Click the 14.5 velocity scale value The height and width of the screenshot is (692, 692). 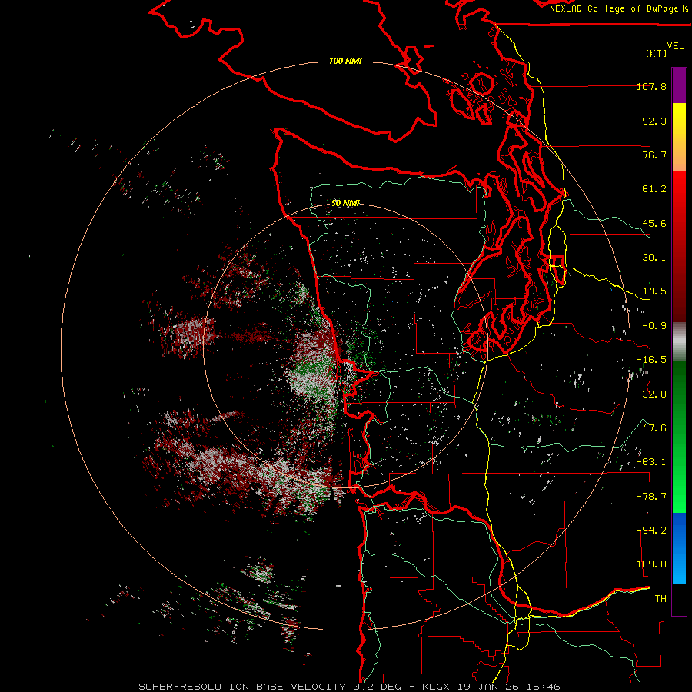[x=654, y=291]
